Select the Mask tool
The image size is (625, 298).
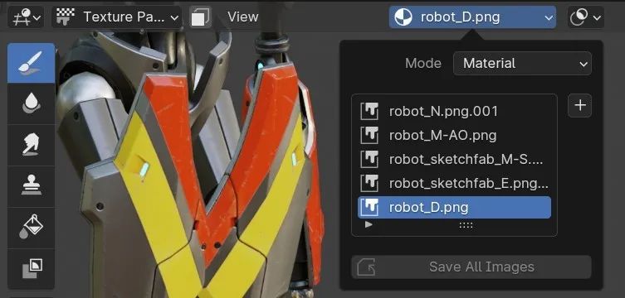[x=31, y=269]
